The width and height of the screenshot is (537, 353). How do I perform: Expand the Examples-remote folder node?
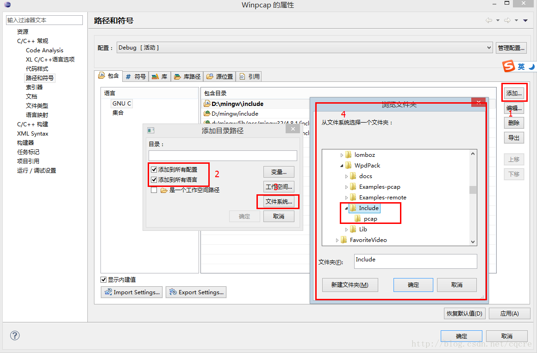[346, 198]
